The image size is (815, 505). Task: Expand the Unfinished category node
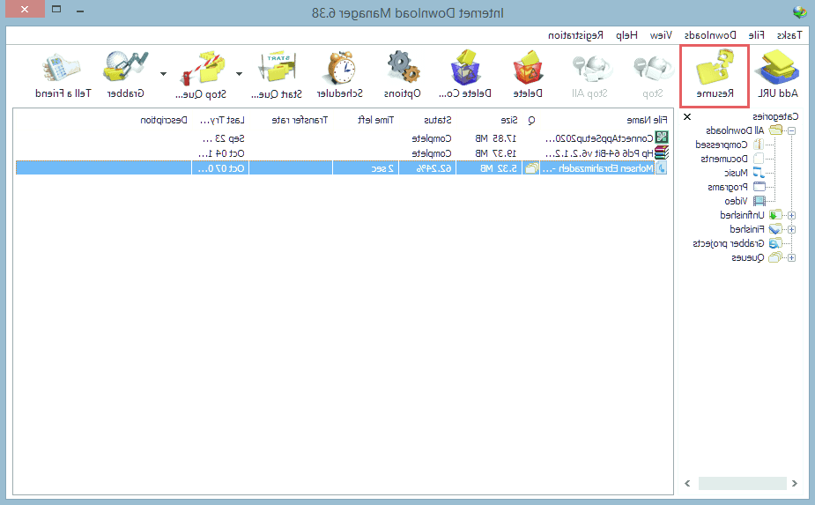(x=790, y=215)
